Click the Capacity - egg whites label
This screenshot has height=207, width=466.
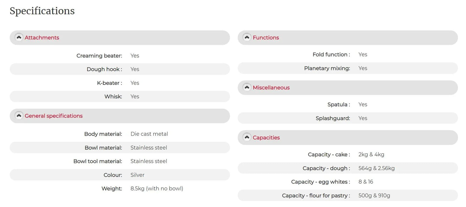pyautogui.click(x=321, y=182)
